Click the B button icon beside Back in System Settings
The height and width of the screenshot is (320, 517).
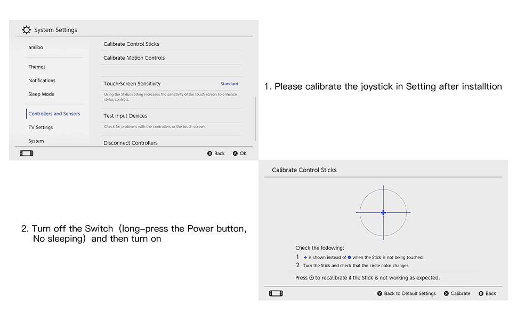coord(209,154)
